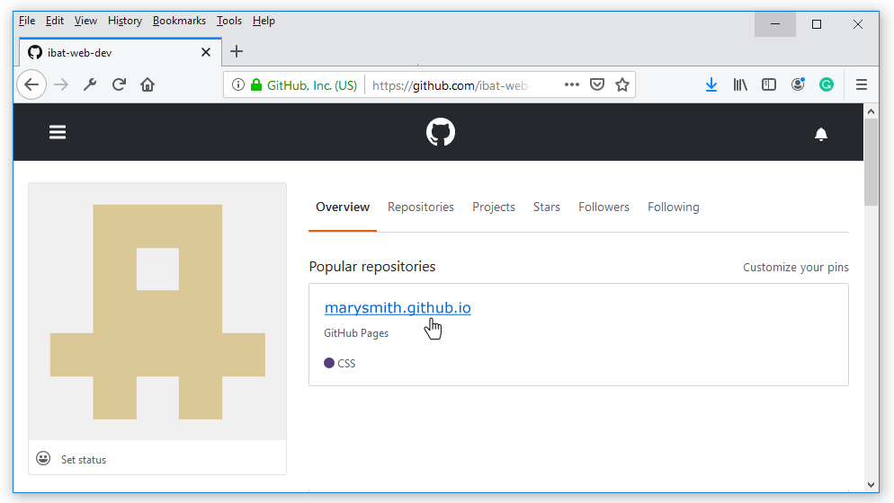This screenshot has width=894, height=503.
Task: Reload the current page
Action: pyautogui.click(x=119, y=84)
